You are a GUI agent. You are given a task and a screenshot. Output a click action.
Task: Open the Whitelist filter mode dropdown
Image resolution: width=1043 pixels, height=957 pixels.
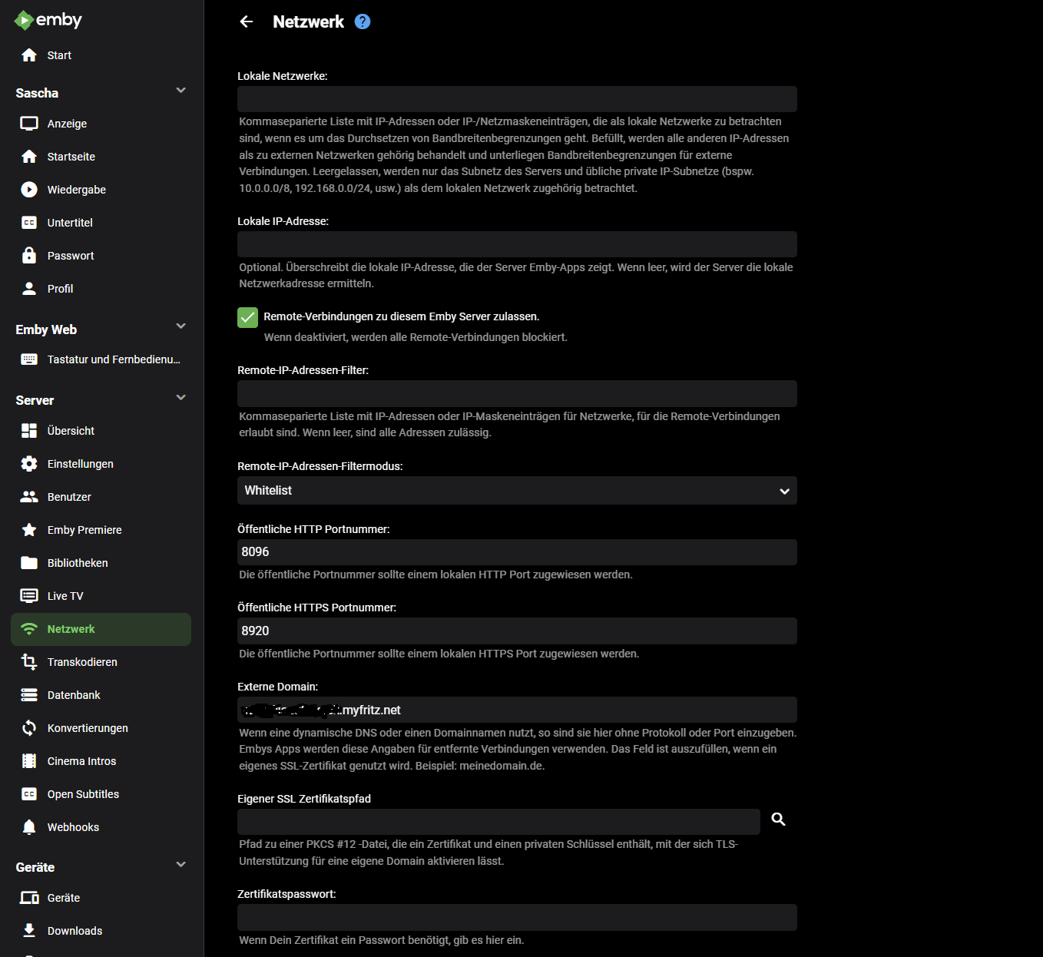(517, 491)
